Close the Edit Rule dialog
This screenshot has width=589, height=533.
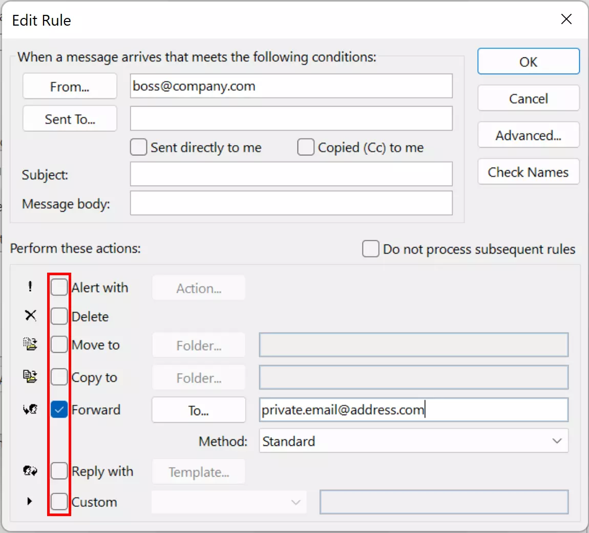566,19
